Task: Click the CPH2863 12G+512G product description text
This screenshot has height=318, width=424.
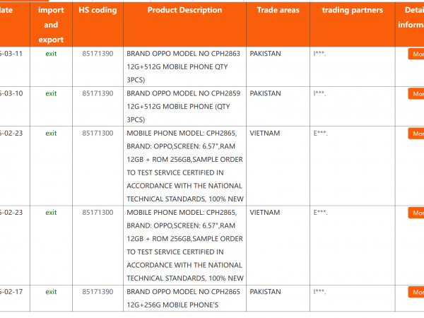Action: coord(183,67)
